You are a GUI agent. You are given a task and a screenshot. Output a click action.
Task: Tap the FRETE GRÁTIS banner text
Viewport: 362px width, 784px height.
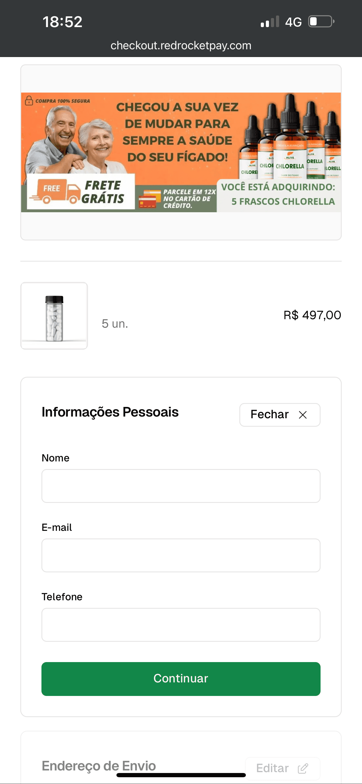tap(103, 192)
